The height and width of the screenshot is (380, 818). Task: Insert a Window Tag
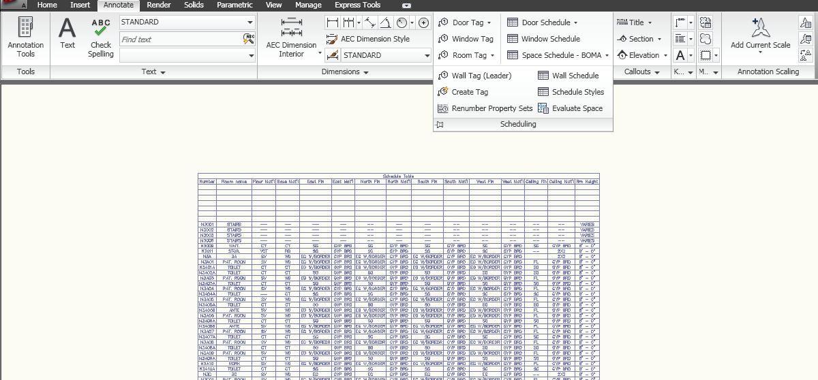coord(466,39)
